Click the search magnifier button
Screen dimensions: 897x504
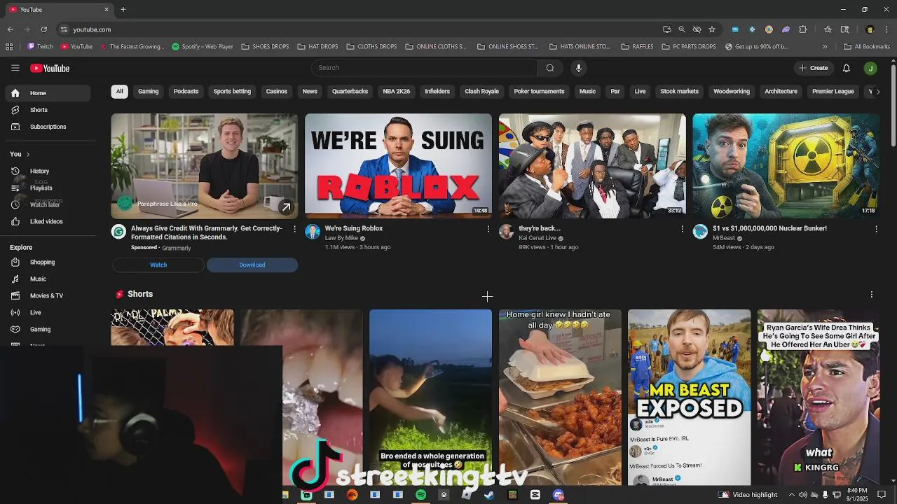pyautogui.click(x=550, y=68)
